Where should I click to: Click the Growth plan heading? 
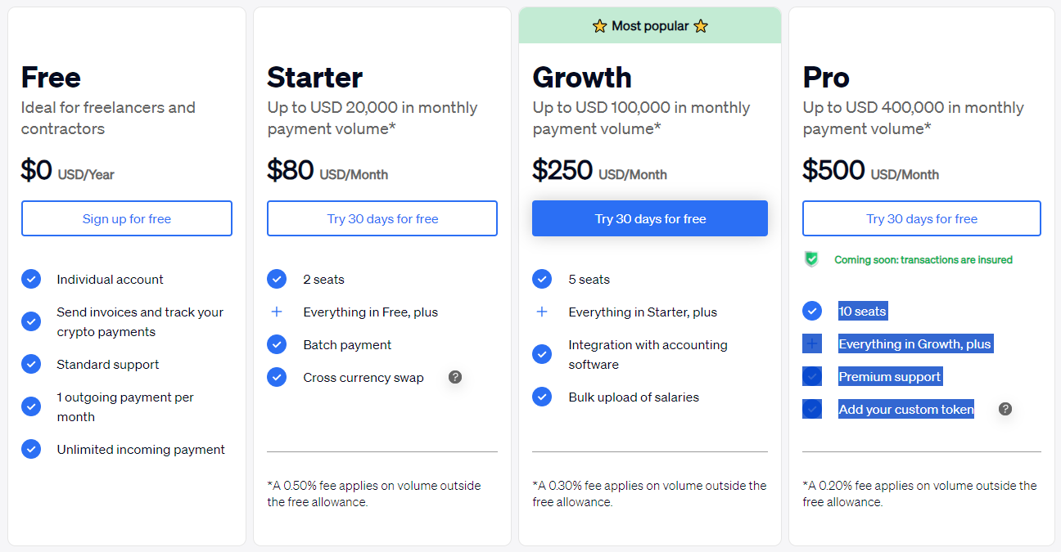582,78
